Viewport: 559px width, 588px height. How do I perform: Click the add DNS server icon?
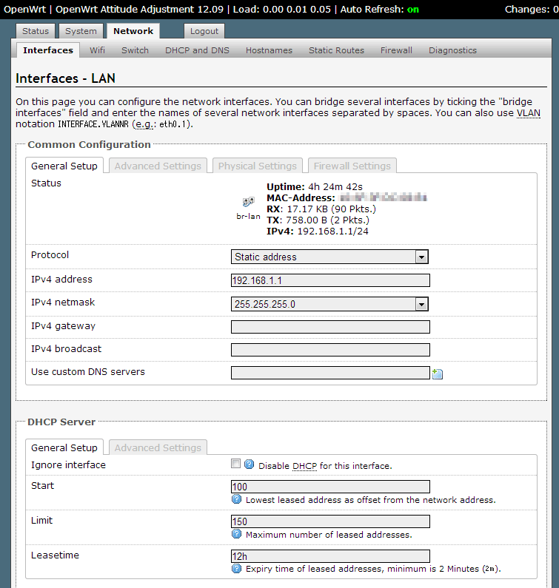[438, 374]
